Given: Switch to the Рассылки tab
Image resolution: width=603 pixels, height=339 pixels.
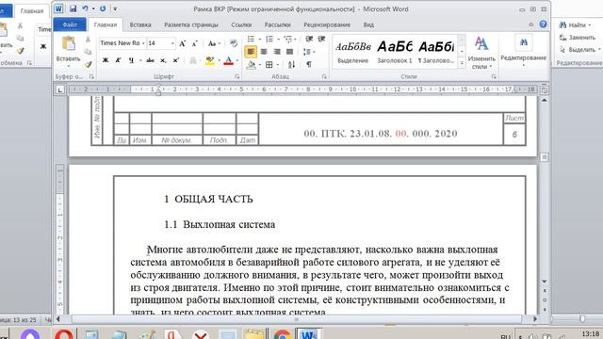Looking at the screenshot, I should point(277,24).
